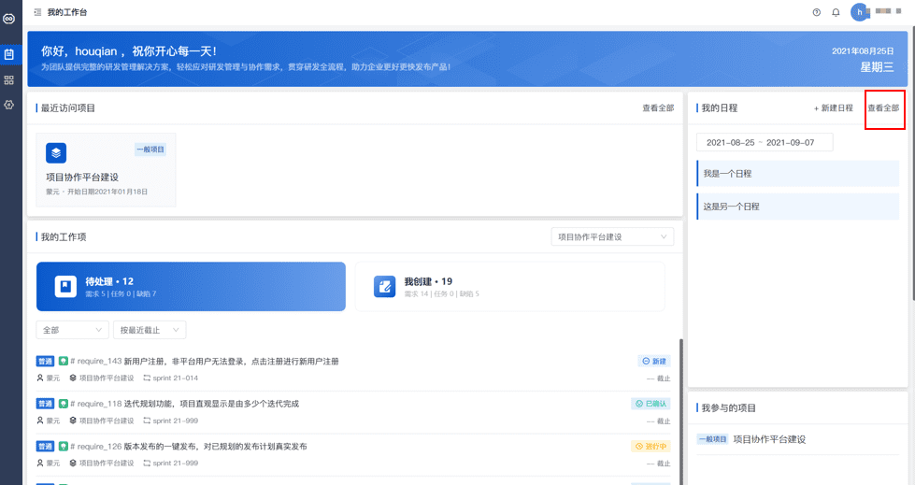
Task: Click the app logo at the top of the sidebar
Action: [8, 19]
